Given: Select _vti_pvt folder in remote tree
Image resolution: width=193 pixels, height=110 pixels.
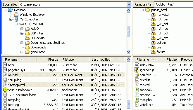Looking at the screenshot, I should pyautogui.click(x=163, y=33).
